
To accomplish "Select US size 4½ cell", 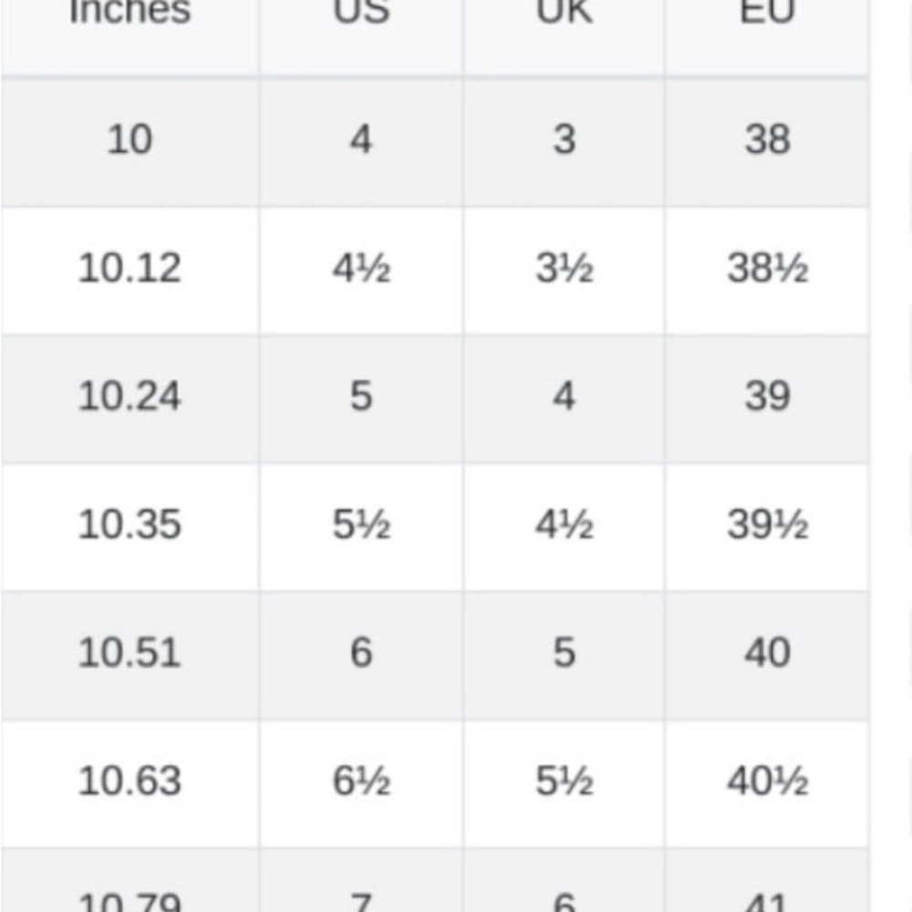I will point(361,269).
